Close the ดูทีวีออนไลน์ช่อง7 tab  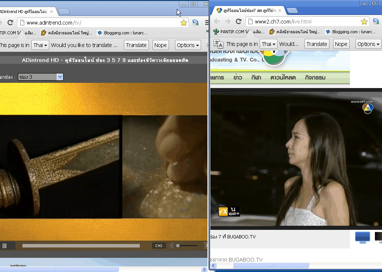point(280,10)
